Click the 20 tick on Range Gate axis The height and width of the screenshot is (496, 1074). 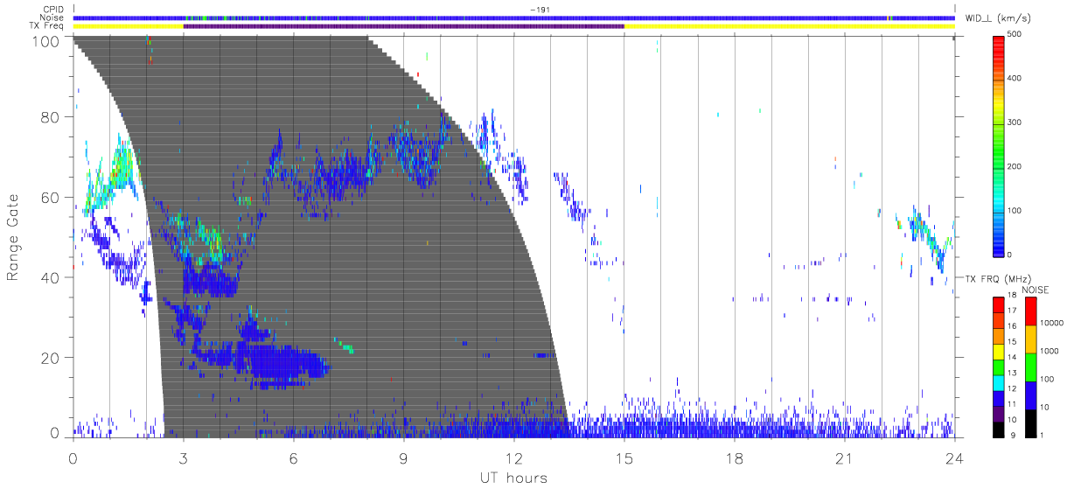[49, 358]
